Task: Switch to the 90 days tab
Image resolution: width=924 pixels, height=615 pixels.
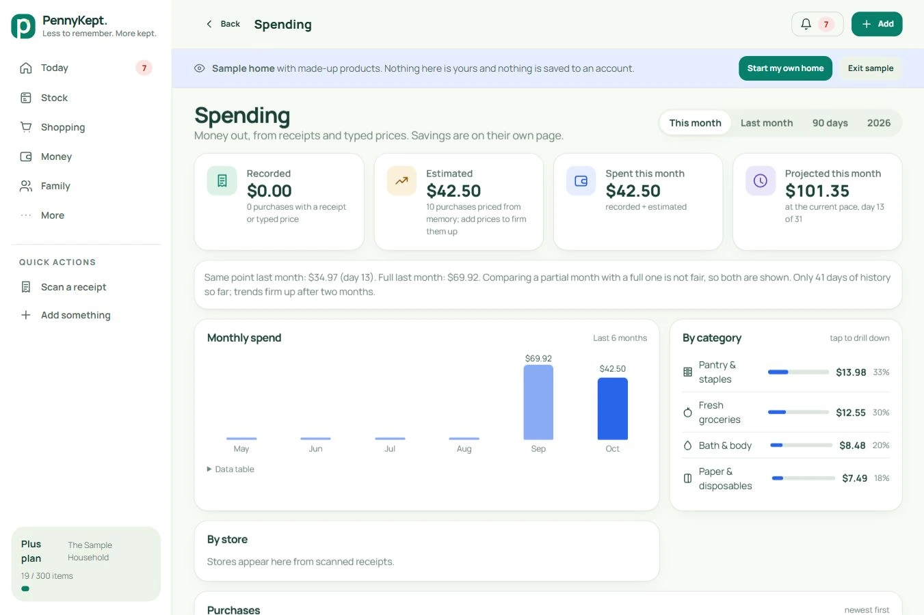Action: [x=830, y=123]
